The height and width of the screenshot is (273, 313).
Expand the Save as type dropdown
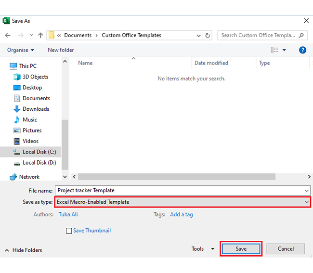click(307, 202)
